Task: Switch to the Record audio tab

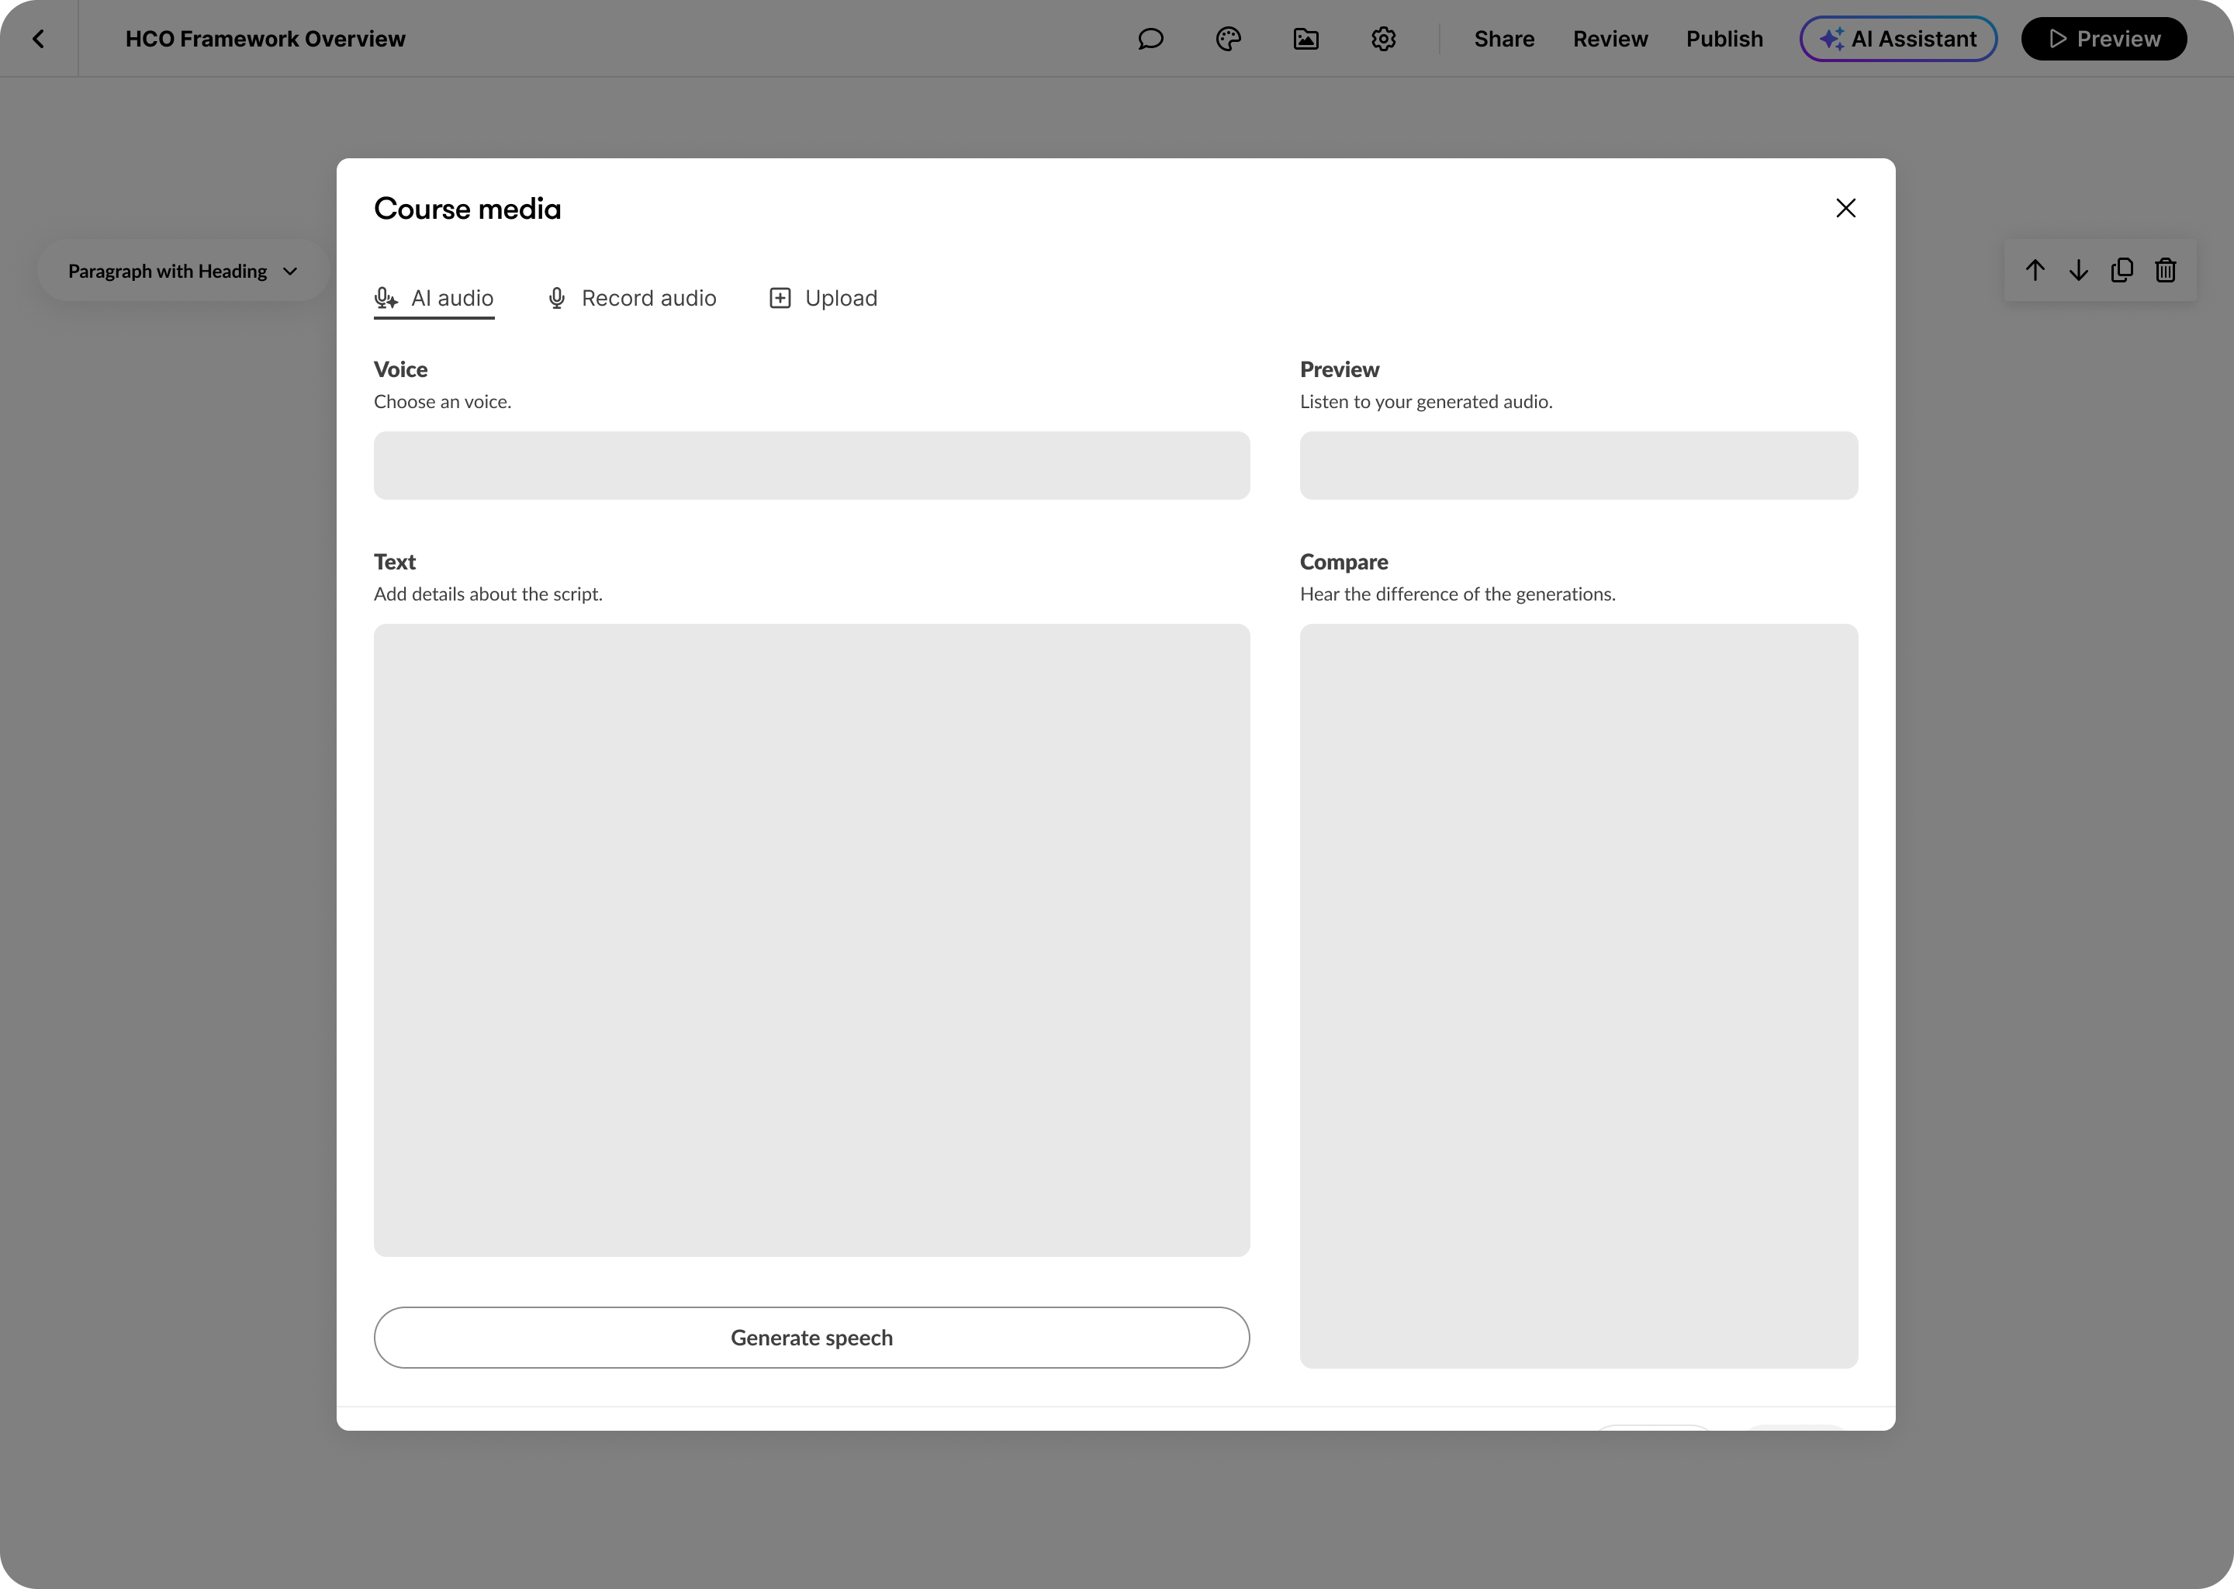Action: (632, 299)
